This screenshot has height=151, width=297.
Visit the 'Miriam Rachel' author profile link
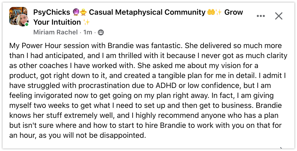[55, 32]
